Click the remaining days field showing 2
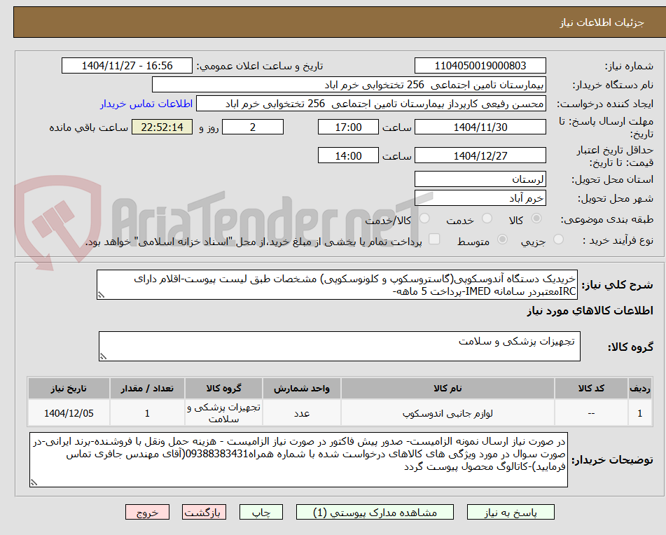Image resolution: width=666 pixels, height=535 pixels. (x=253, y=127)
